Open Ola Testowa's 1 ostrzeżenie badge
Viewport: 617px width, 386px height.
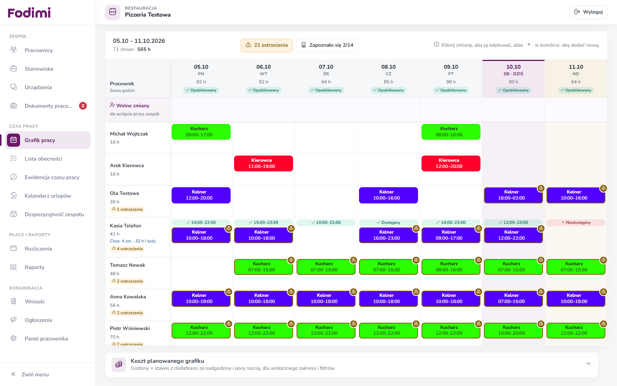127,209
